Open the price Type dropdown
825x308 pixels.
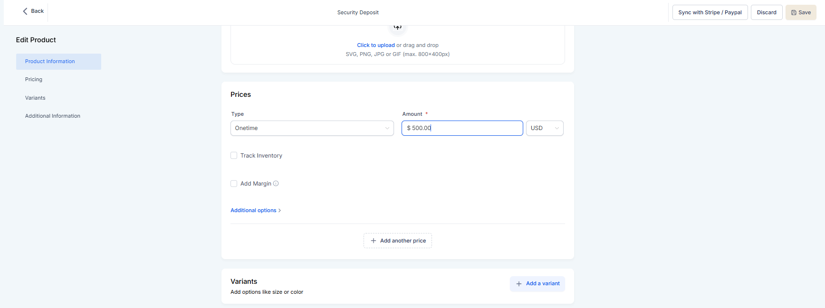(x=312, y=128)
